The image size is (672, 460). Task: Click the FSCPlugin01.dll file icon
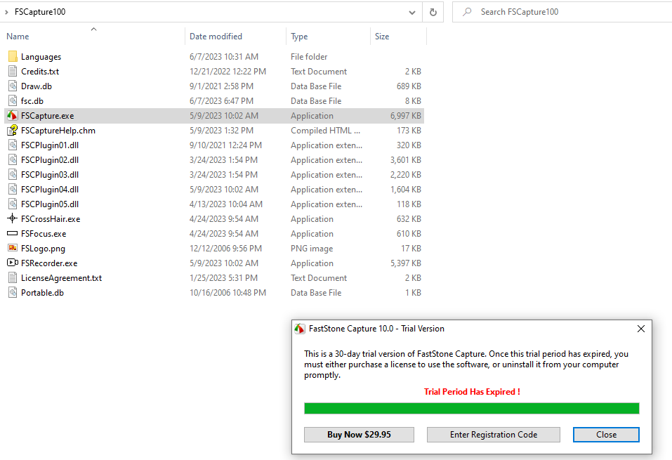[13, 145]
